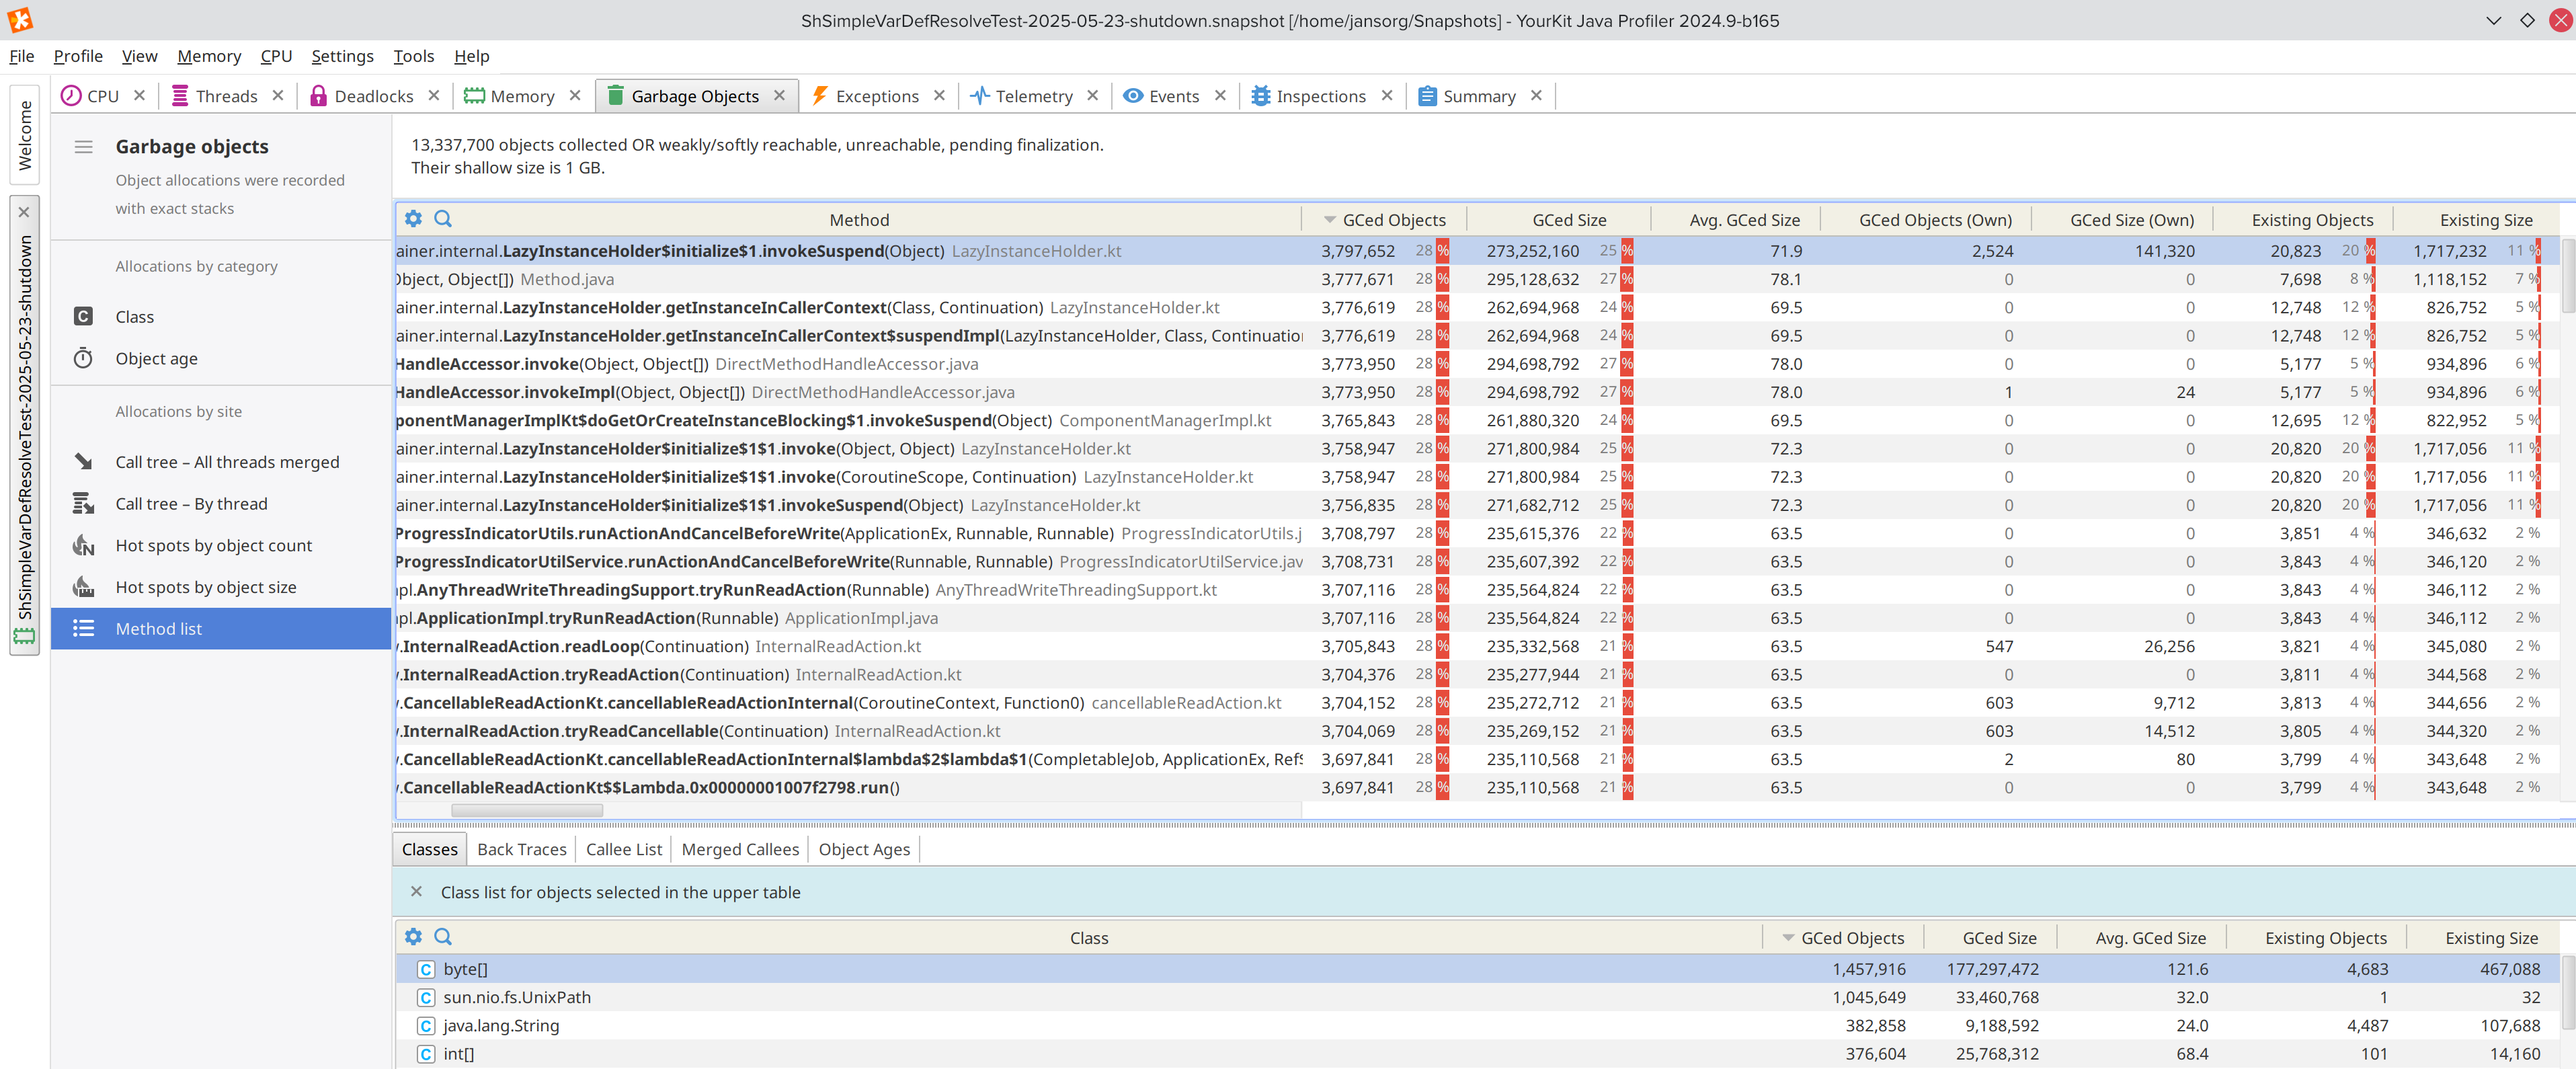Dismiss the class list hint banner
2576x1069 pixels.
pos(416,892)
